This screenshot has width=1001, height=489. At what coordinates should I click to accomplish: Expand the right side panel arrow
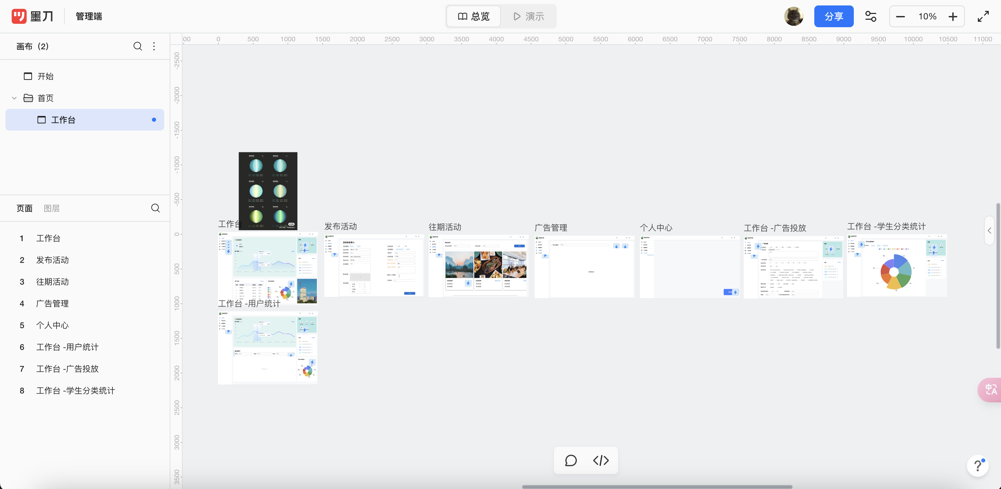pos(989,230)
